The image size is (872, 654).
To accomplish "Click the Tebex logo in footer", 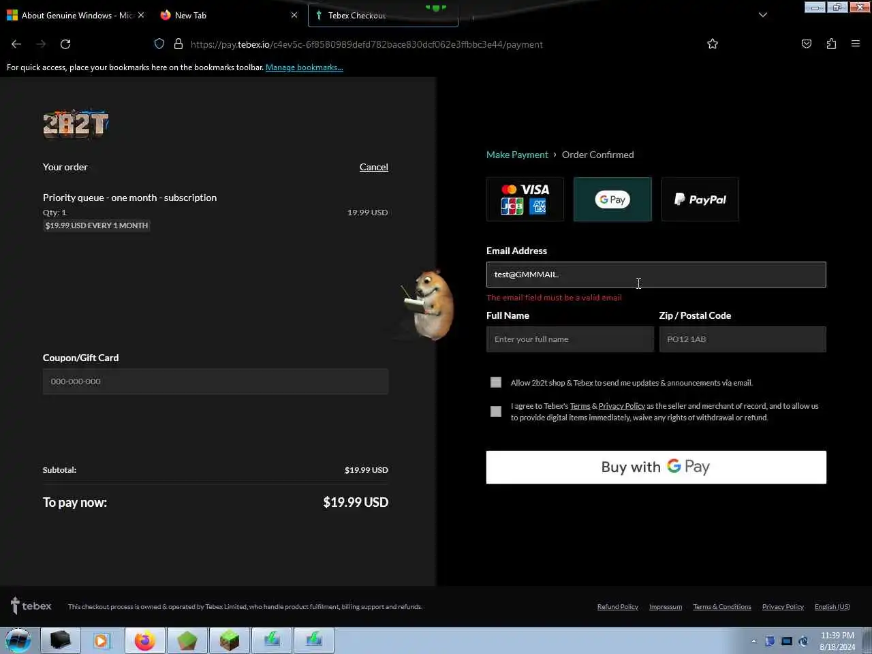I will [x=31, y=606].
